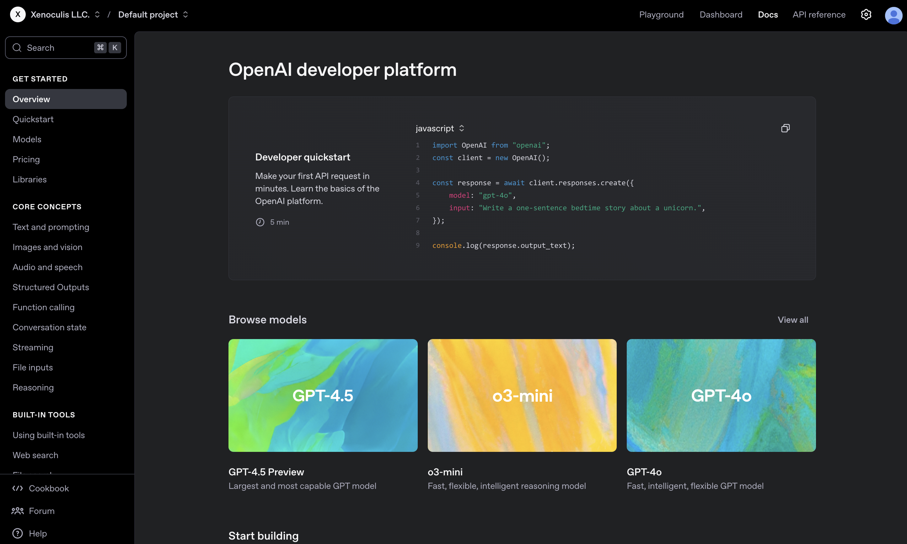Open the user profile avatar
The image size is (907, 544).
pyautogui.click(x=893, y=15)
